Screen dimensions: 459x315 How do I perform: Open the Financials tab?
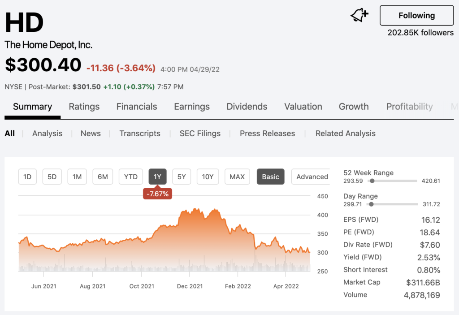[137, 107]
